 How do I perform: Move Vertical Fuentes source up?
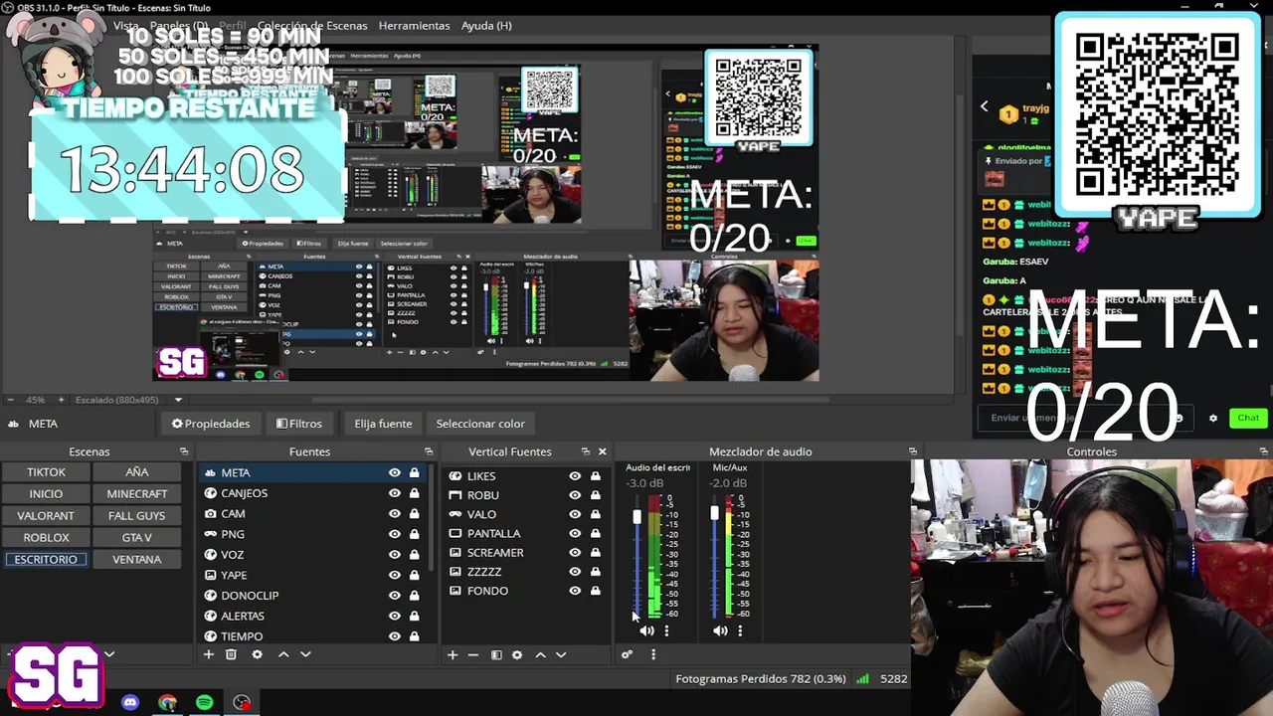[540, 654]
